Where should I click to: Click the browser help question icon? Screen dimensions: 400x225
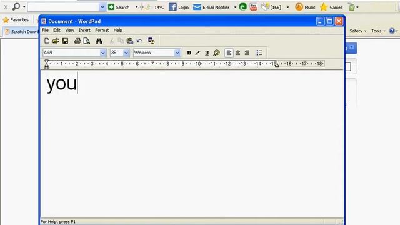coord(392,31)
